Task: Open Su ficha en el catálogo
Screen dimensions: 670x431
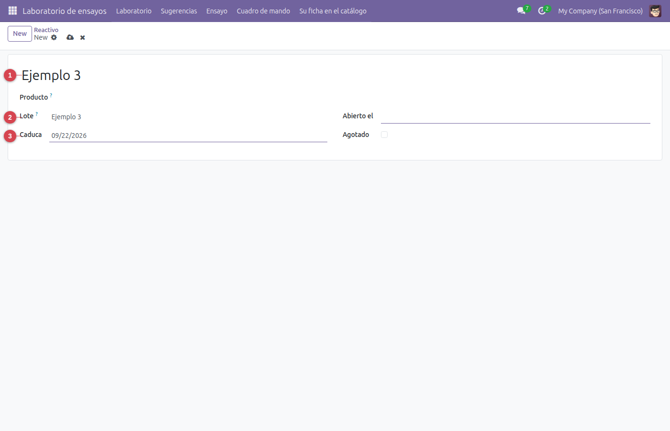Action: 333,11
